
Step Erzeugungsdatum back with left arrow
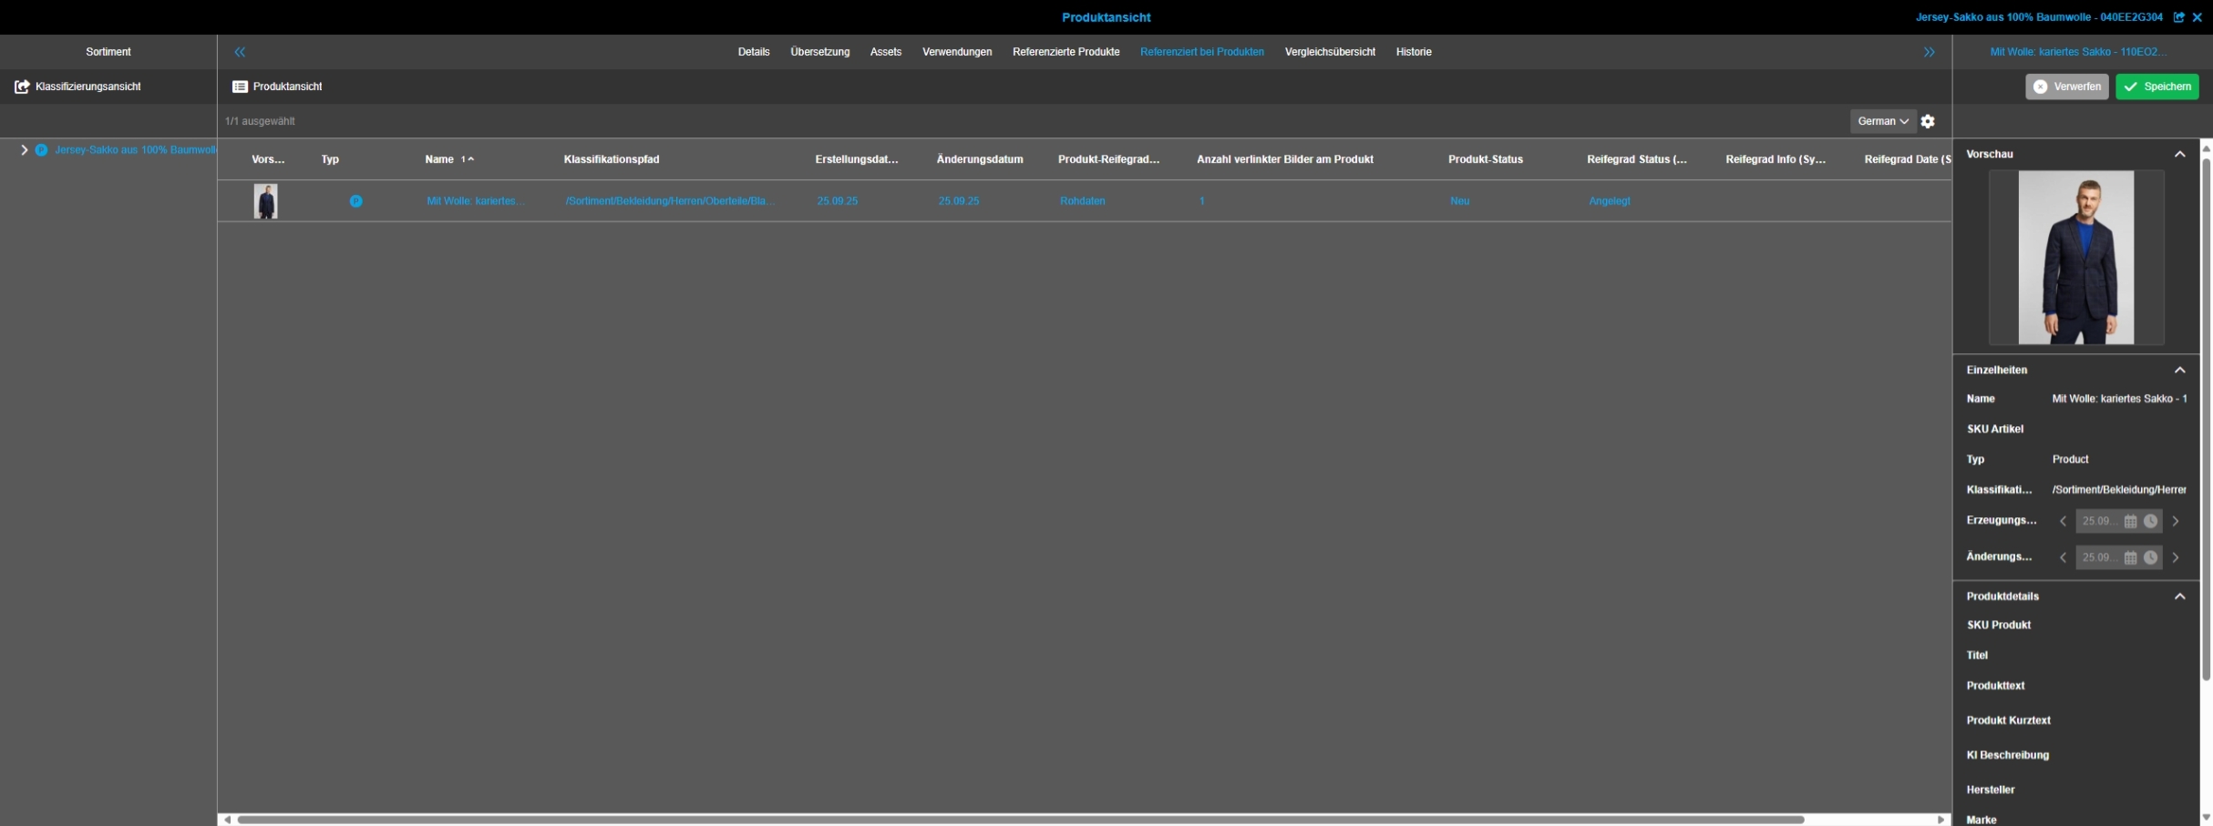tap(2063, 522)
